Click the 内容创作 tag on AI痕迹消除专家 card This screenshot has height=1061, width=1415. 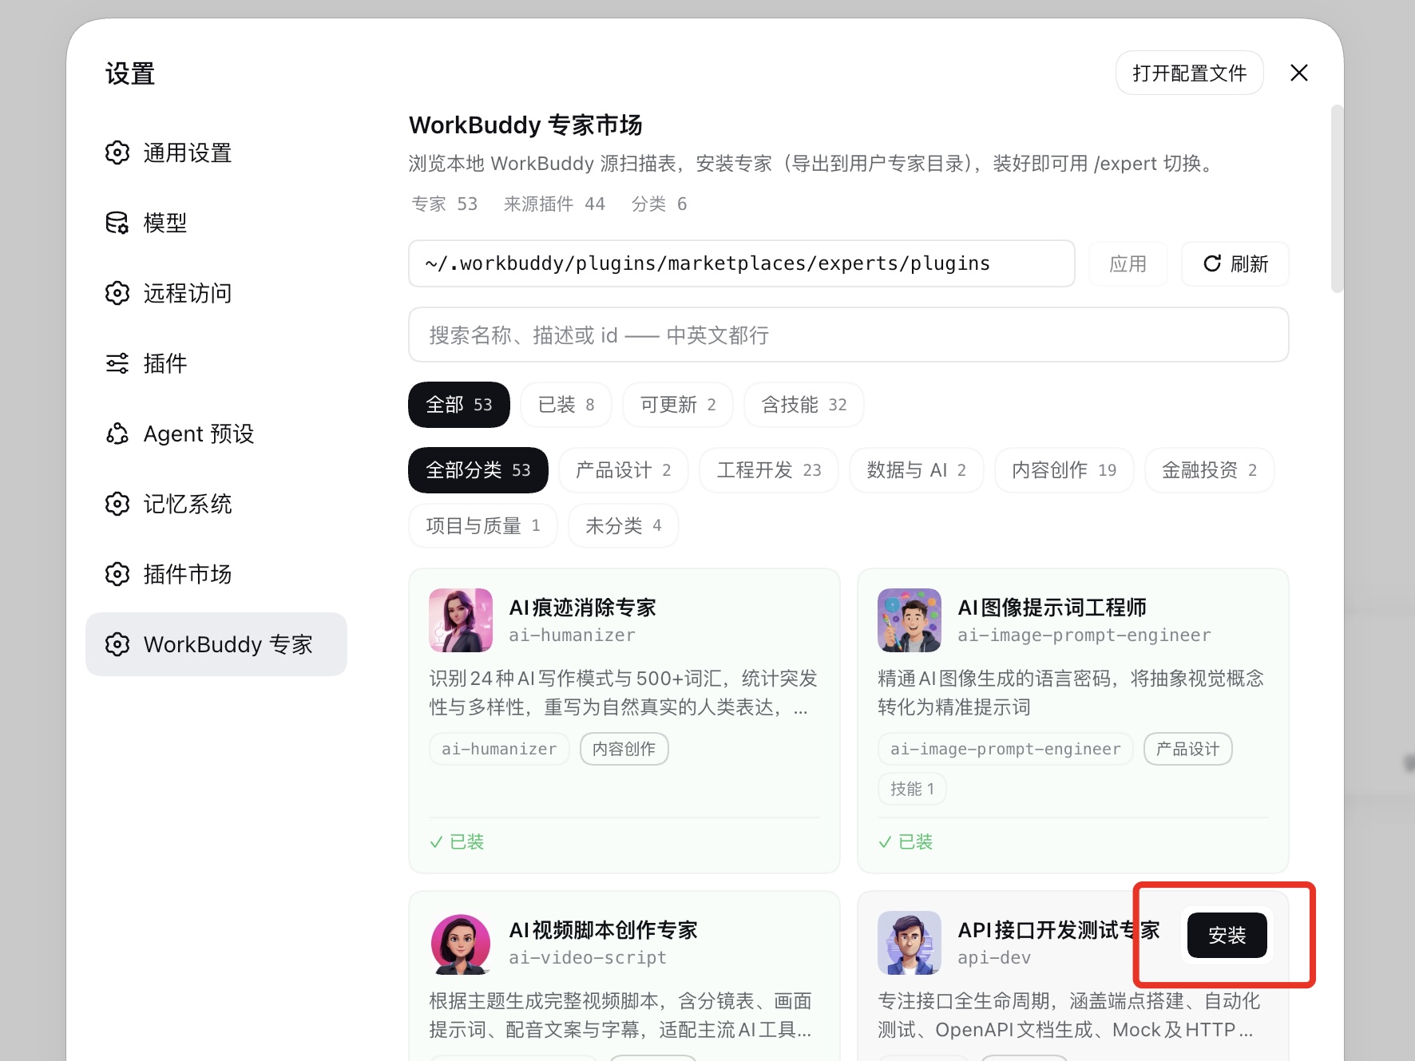(624, 749)
